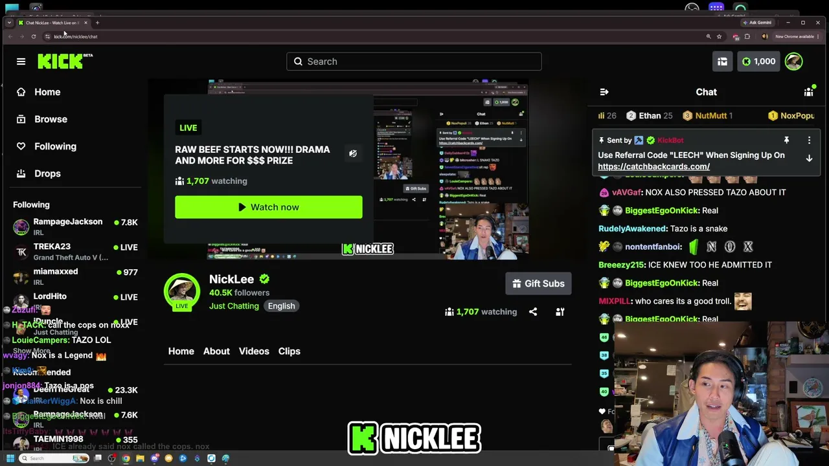
Task: Open the profile avatar menu
Action: click(793, 61)
